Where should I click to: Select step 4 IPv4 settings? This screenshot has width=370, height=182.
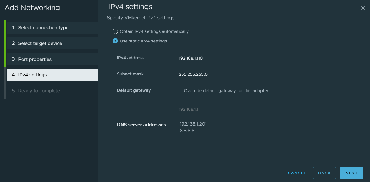[x=52, y=75]
